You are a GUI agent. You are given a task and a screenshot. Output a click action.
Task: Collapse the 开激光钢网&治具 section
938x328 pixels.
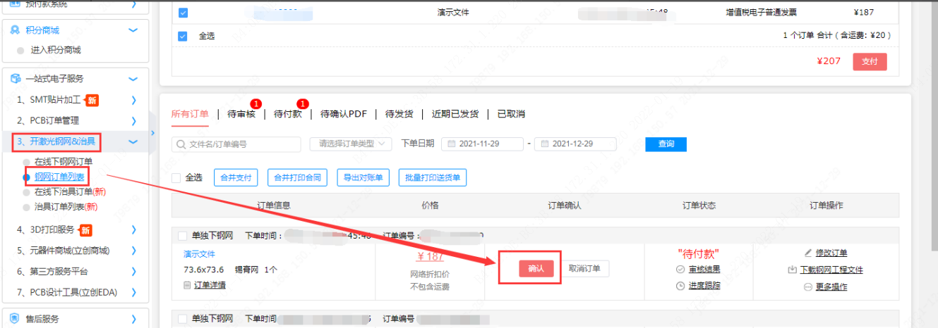click(133, 142)
